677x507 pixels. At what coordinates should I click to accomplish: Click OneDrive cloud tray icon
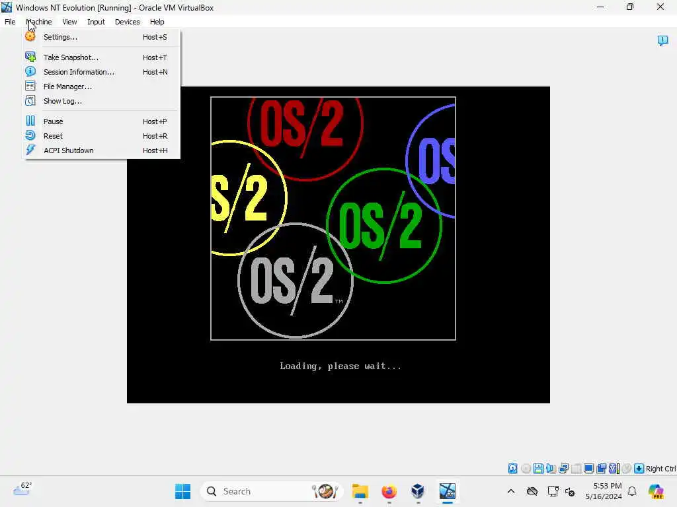pyautogui.click(x=532, y=491)
